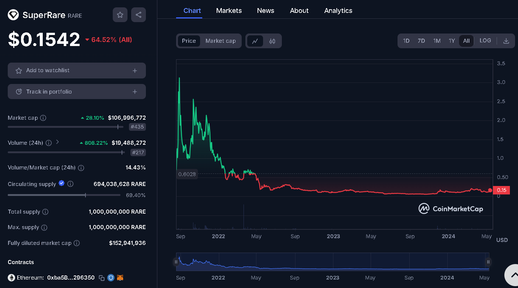This screenshot has height=288, width=518.
Task: Select the candlestick chart view icon
Action: (272, 41)
